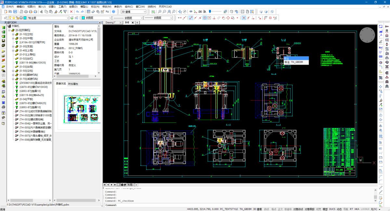
Task: Click the Undo arrow icon
Action: coord(78,11)
